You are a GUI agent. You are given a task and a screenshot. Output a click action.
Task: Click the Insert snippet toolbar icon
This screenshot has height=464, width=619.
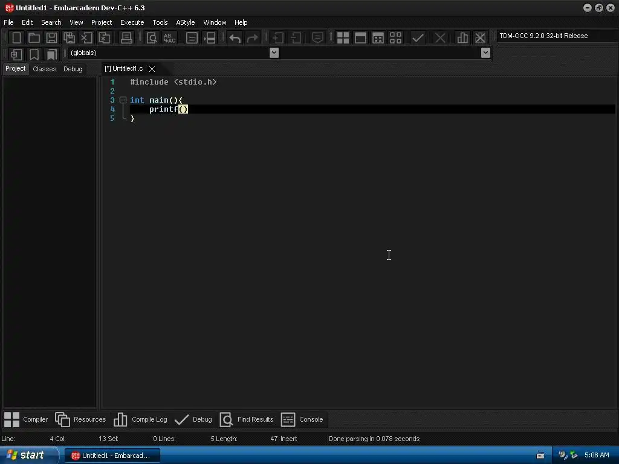(16, 54)
